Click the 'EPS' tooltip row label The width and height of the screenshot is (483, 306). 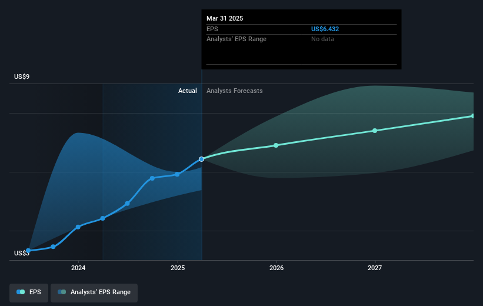(x=212, y=29)
